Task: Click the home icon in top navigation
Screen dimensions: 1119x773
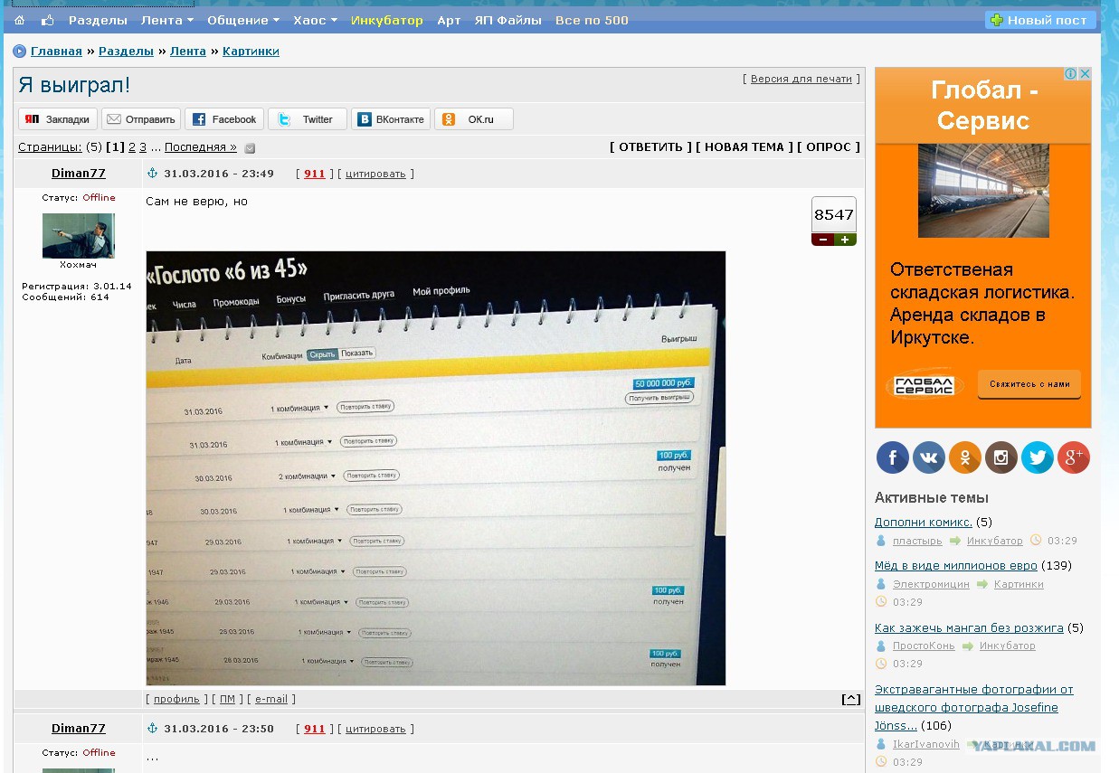Action: tap(20, 20)
